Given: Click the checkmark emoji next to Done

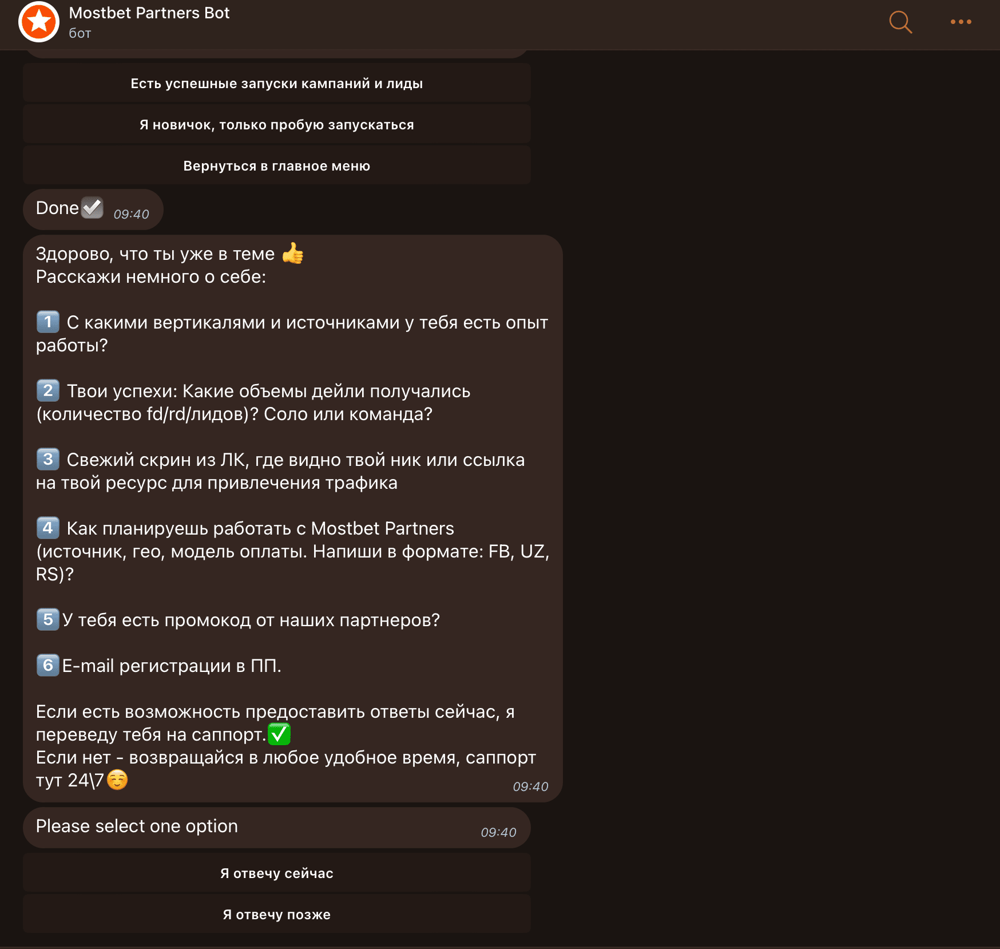Looking at the screenshot, I should 92,208.
